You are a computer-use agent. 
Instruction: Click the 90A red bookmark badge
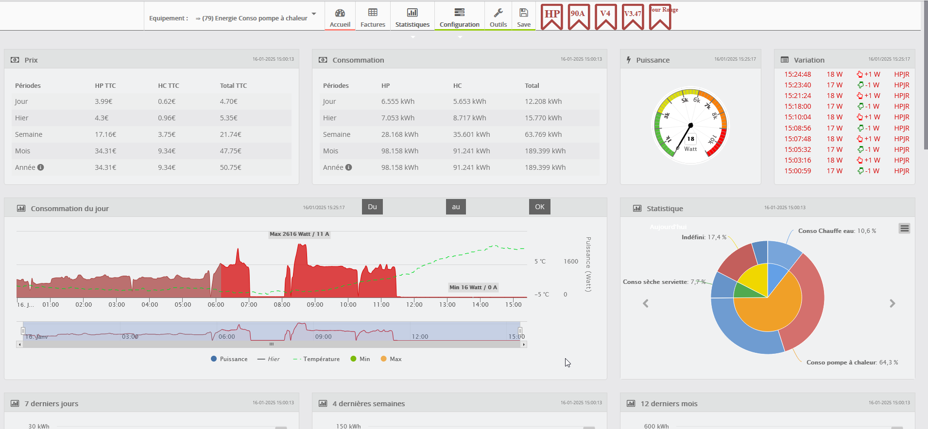pos(578,16)
